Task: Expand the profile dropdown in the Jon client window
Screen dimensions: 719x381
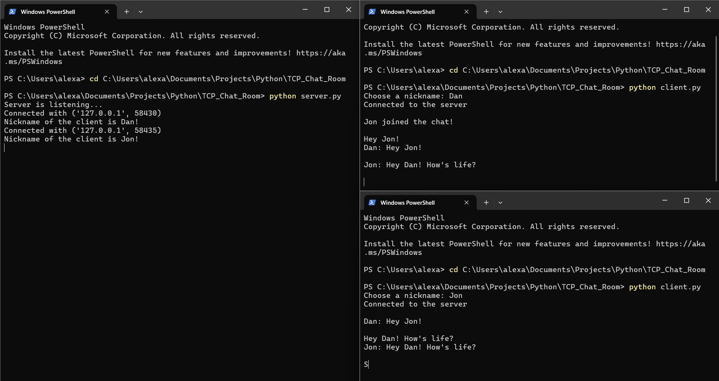Action: tap(501, 202)
